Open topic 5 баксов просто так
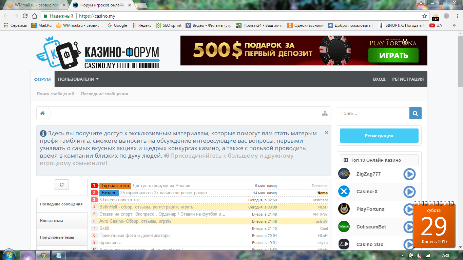The image size is (463, 260). click(119, 200)
